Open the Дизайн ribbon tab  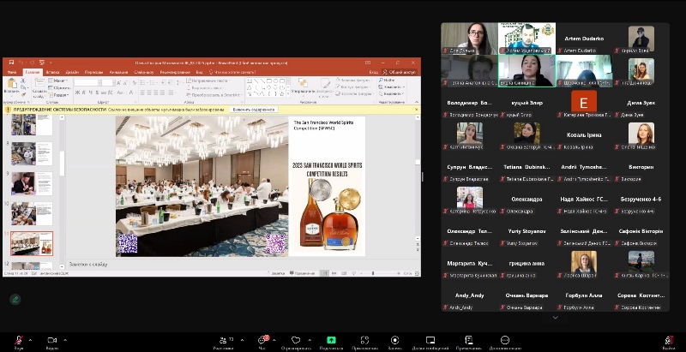[72, 72]
